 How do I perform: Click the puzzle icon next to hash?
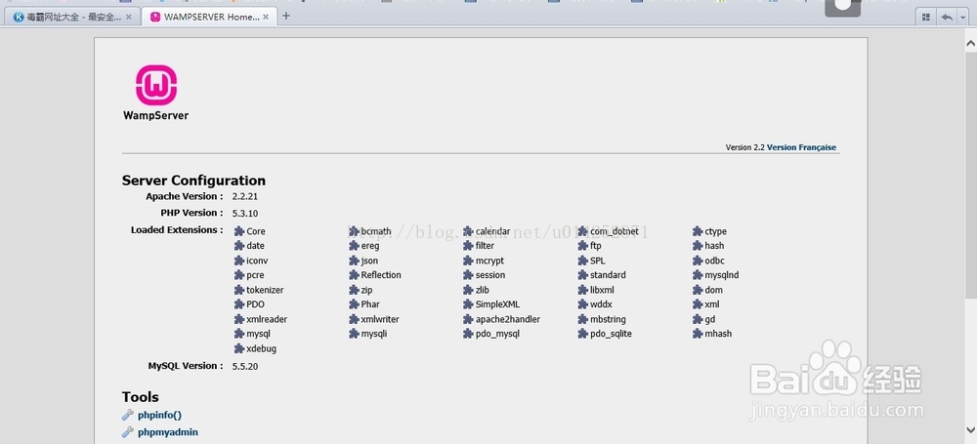point(698,246)
